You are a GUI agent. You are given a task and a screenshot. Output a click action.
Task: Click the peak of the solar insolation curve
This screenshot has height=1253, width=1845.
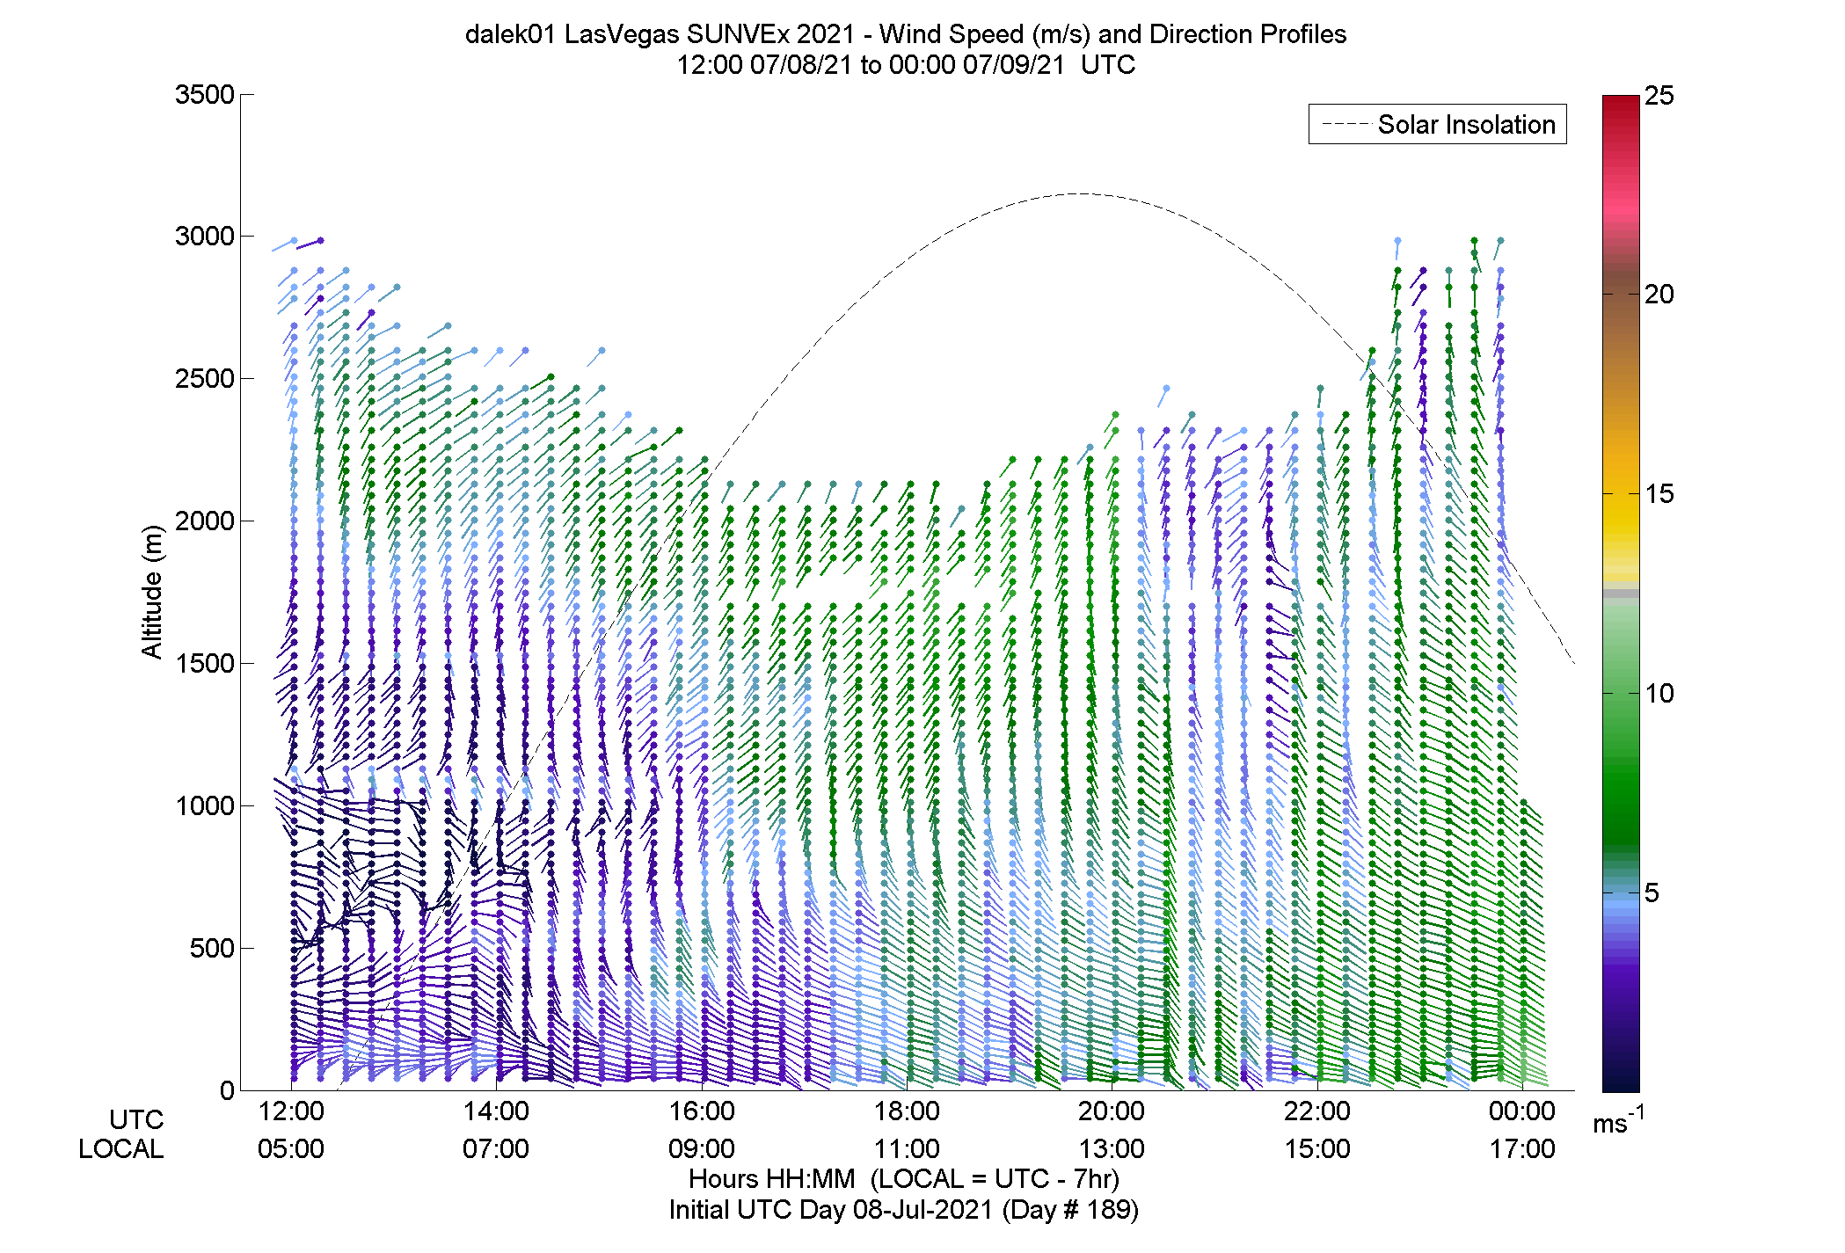coord(1081,193)
